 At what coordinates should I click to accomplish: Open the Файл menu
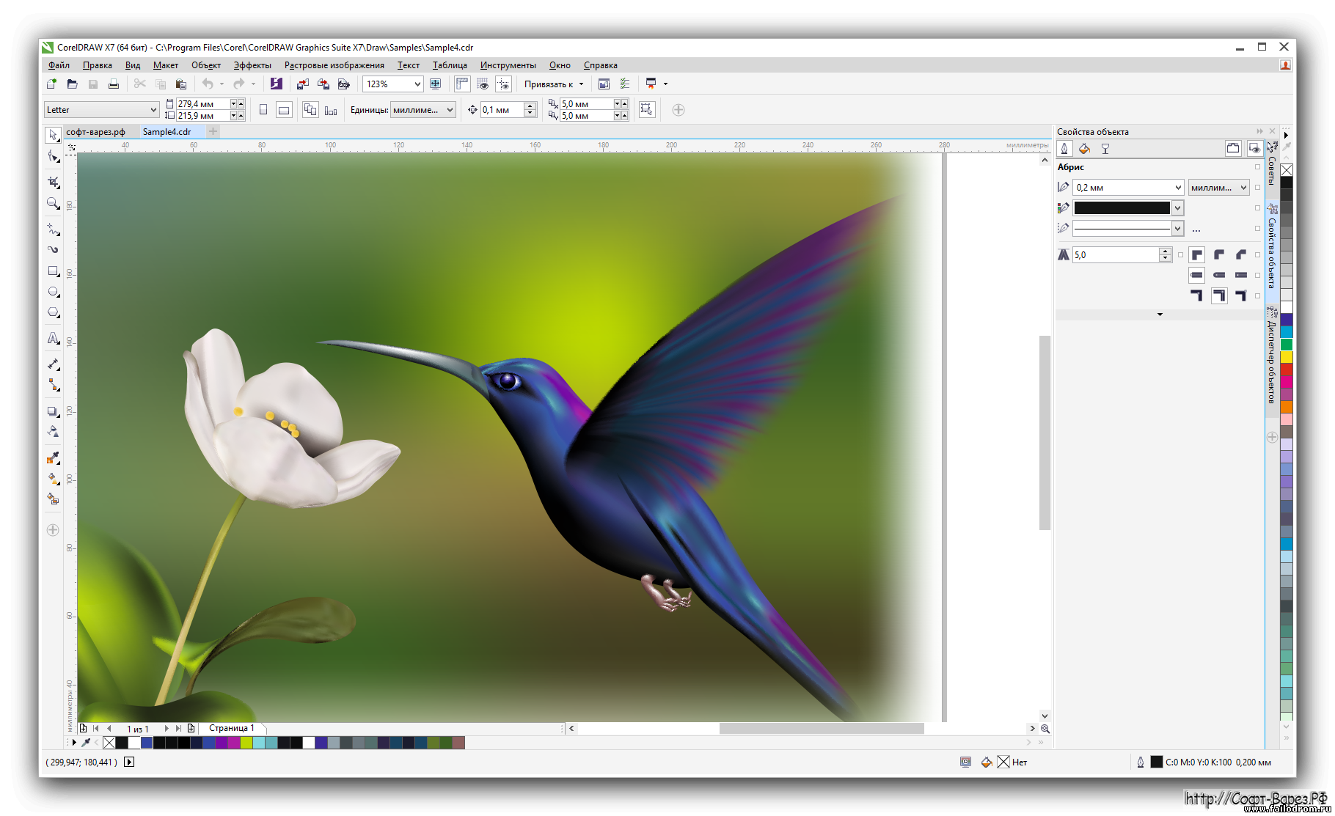click(x=59, y=65)
